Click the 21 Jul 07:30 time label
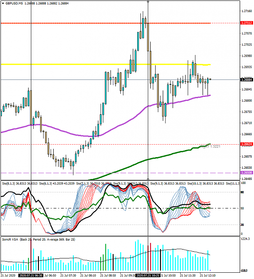This screenshot has height=279, width=254. click(x=68, y=275)
